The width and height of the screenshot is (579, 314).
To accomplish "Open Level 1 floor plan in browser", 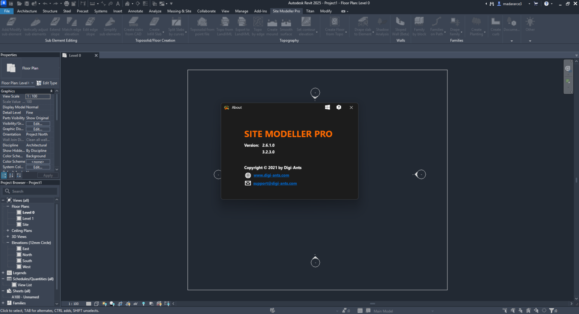I will [28, 219].
